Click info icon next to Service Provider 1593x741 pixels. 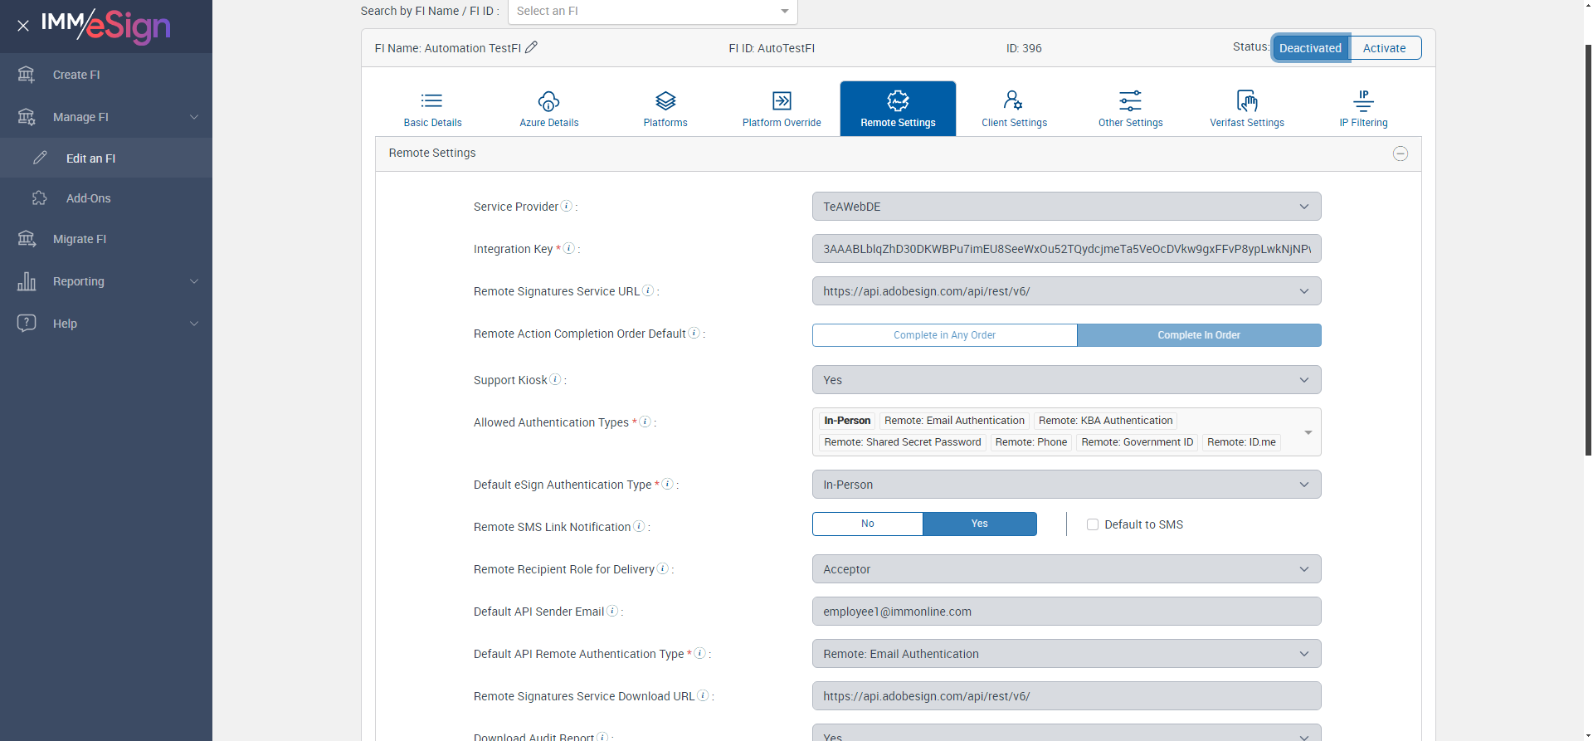[x=567, y=206]
